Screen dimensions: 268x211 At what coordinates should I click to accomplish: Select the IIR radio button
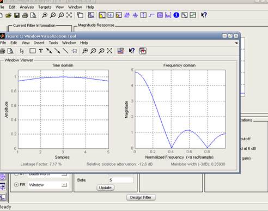pyautogui.click(x=16, y=174)
